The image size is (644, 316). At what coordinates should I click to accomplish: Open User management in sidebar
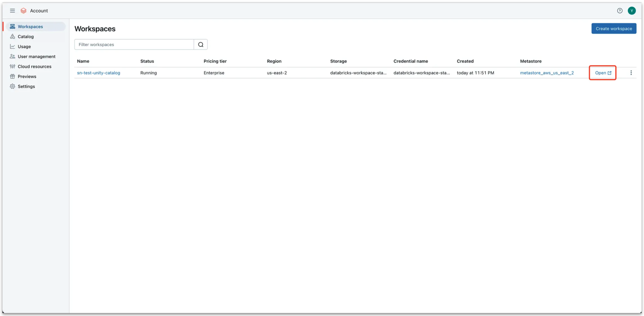pos(36,56)
